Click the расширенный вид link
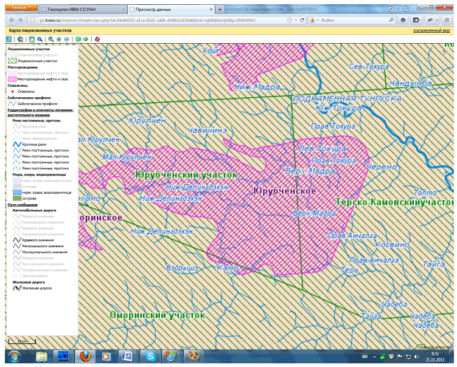The width and height of the screenshot is (457, 367). pos(431,30)
